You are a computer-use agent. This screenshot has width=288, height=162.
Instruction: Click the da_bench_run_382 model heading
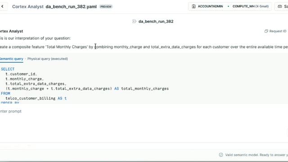pyautogui.click(x=156, y=22)
